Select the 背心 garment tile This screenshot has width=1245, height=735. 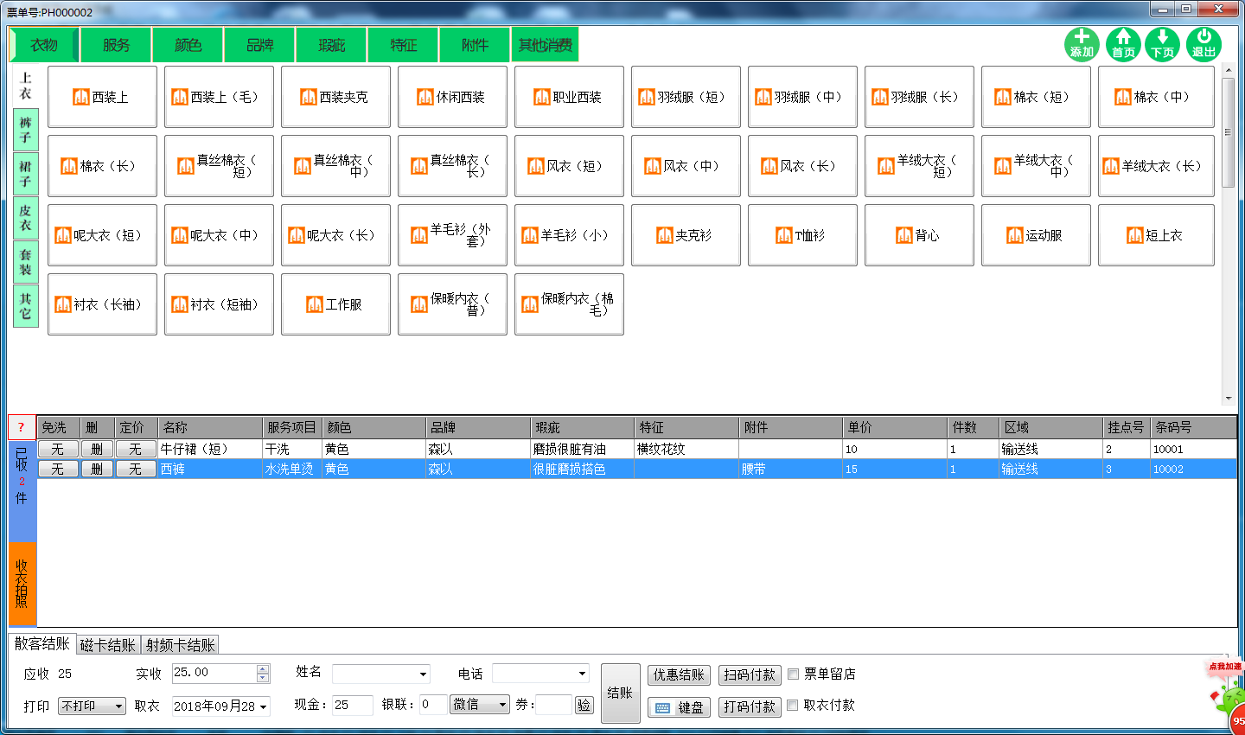click(919, 235)
